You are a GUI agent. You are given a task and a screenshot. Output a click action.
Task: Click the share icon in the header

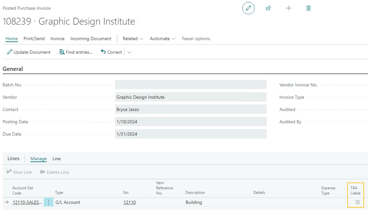tap(268, 8)
